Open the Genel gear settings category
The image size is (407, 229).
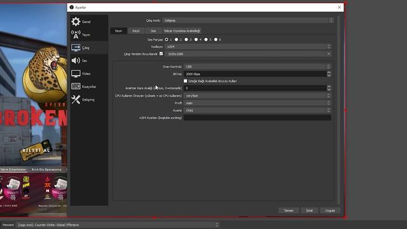(89, 22)
